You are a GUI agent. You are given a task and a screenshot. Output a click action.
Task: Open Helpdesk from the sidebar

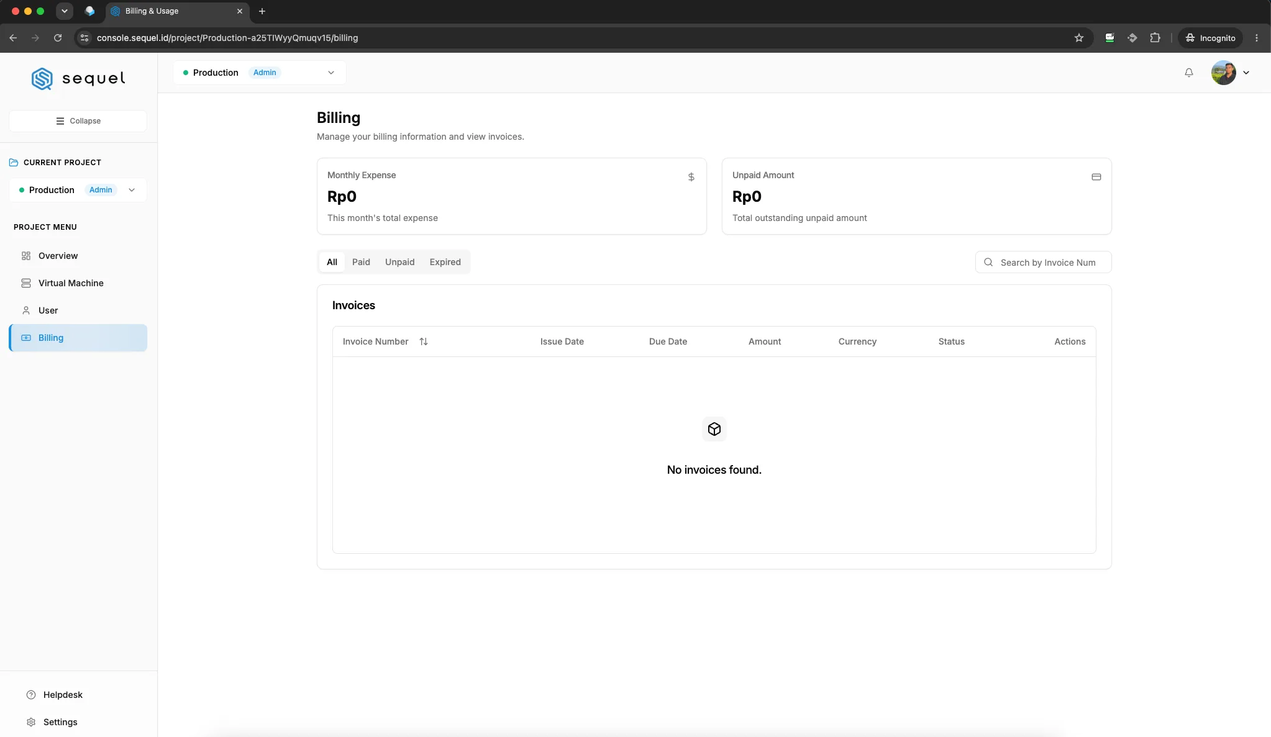62,695
